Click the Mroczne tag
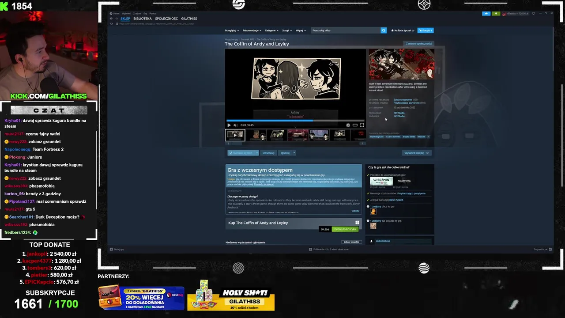The width and height of the screenshot is (565, 318). [x=421, y=137]
